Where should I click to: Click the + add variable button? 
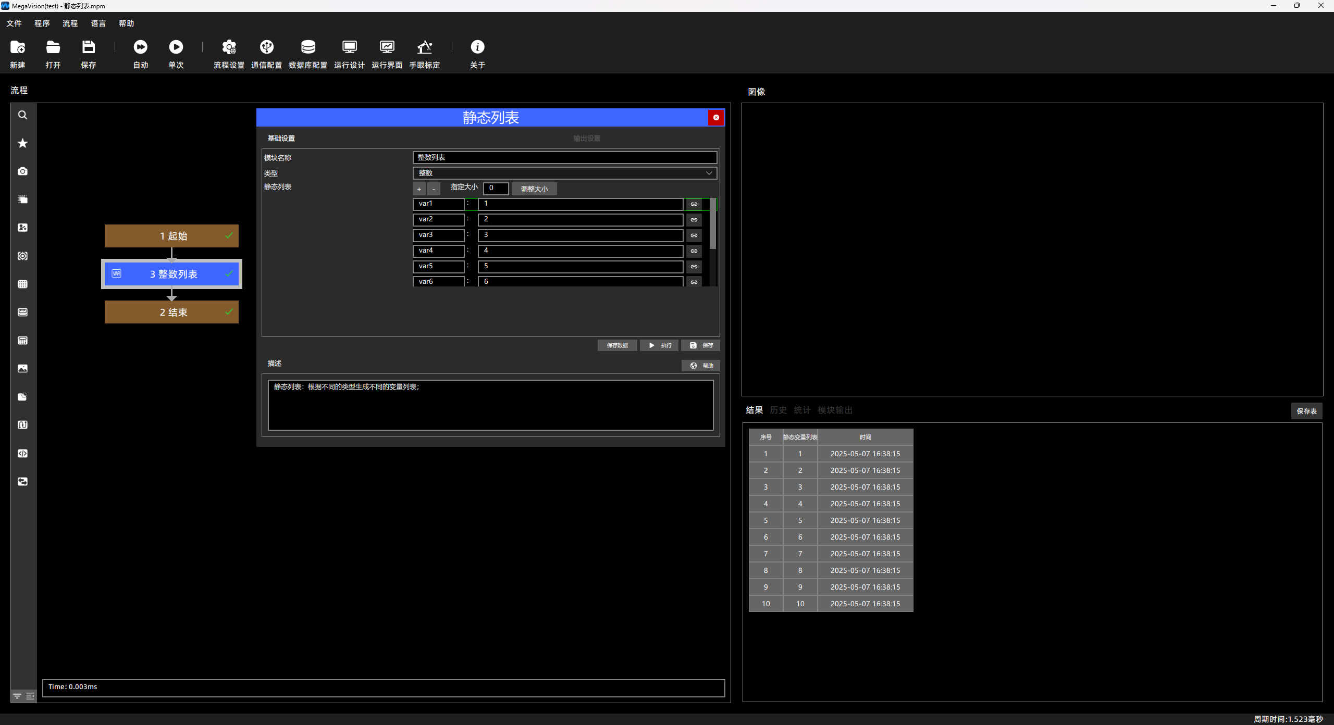pos(419,189)
